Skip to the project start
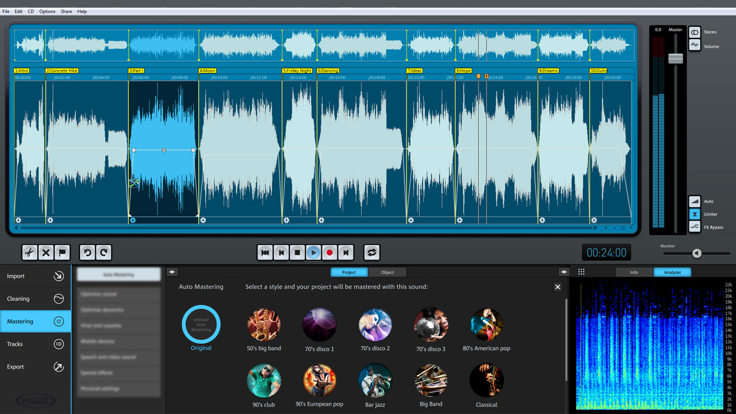The image size is (736, 414). click(265, 252)
